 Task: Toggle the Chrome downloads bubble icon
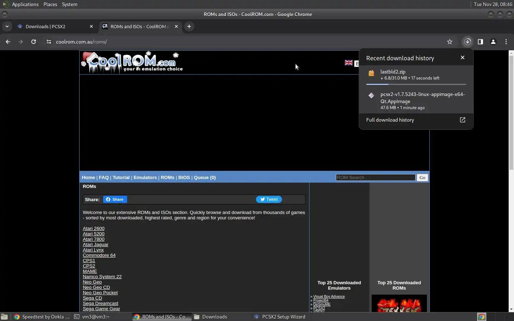[x=468, y=42]
